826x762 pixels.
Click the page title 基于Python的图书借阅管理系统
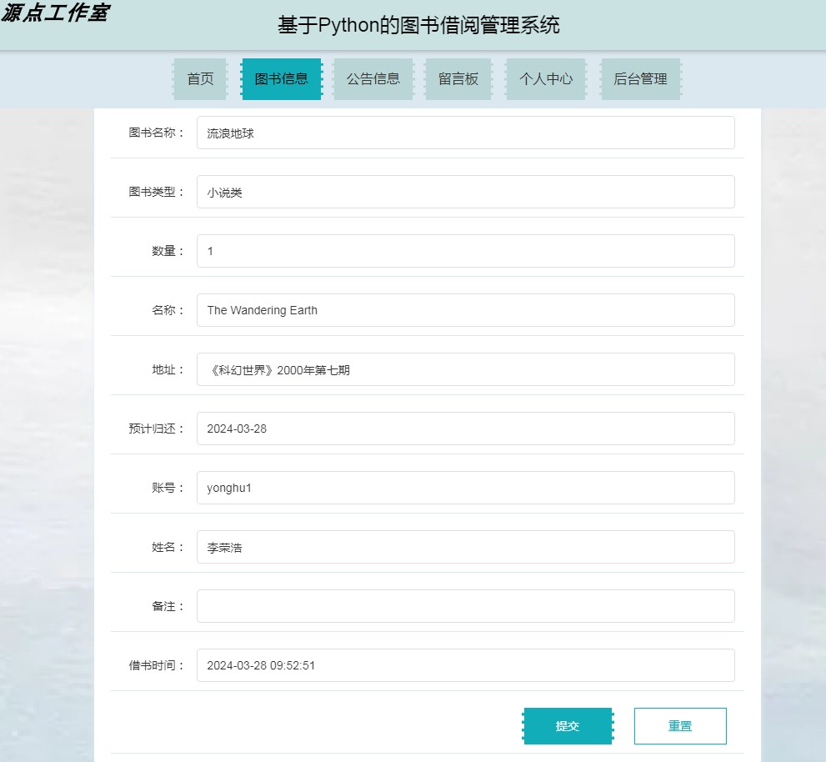(418, 24)
